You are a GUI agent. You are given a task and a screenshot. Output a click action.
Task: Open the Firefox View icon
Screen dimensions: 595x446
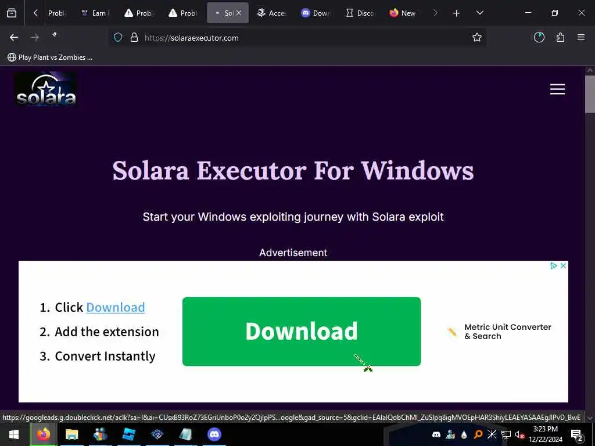coord(12,13)
